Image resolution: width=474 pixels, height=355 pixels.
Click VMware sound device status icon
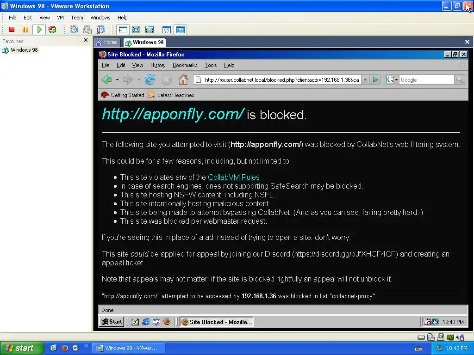(x=460, y=337)
